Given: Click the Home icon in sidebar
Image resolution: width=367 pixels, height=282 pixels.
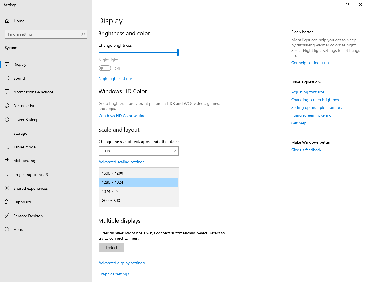Looking at the screenshot, I should pyautogui.click(x=7, y=21).
